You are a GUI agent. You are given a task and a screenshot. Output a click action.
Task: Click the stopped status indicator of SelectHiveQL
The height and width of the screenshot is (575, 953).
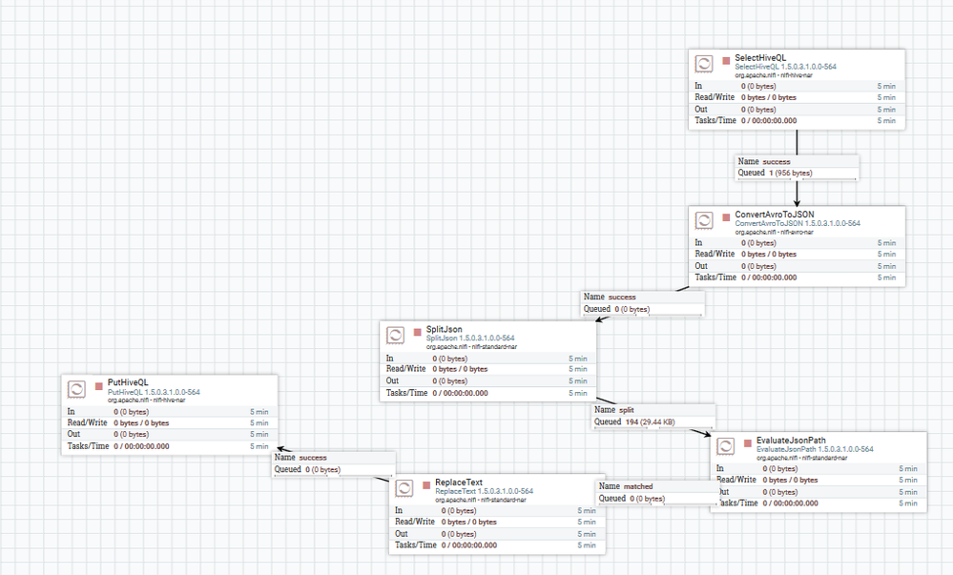pos(726,60)
